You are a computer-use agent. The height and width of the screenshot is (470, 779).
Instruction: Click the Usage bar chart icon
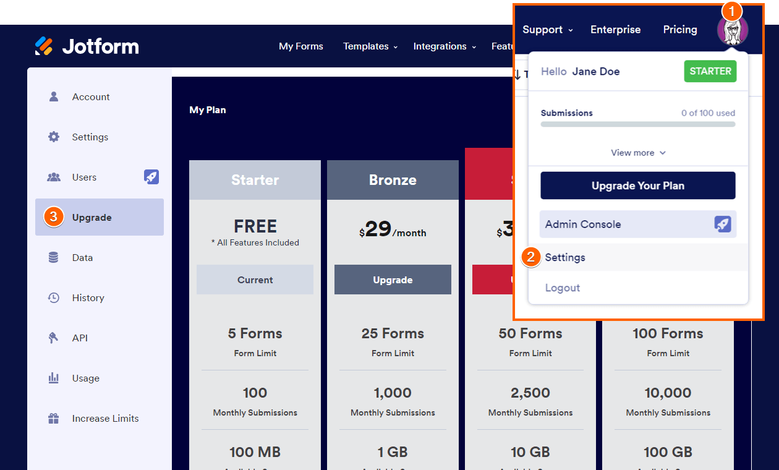[54, 378]
